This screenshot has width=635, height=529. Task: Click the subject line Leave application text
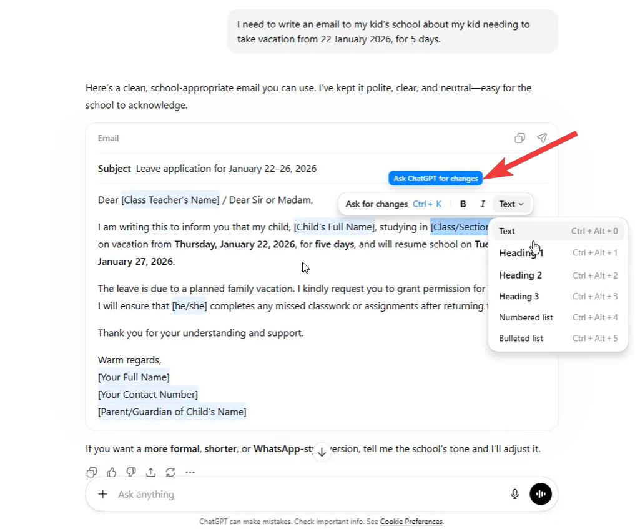point(226,169)
